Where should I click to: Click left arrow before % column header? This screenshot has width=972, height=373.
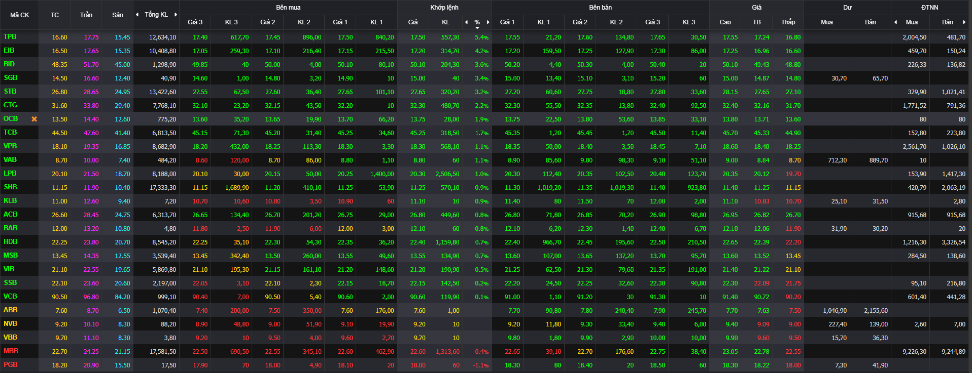(x=466, y=22)
